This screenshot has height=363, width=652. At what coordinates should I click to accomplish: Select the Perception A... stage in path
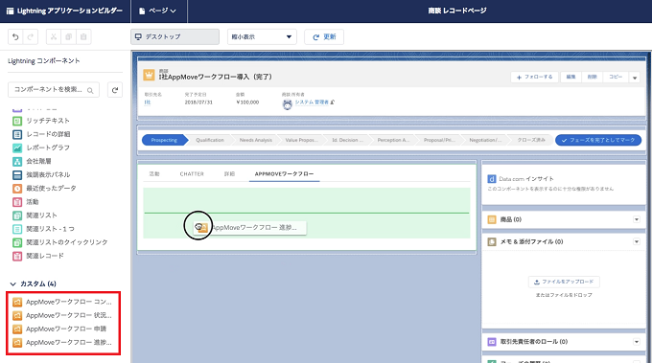pos(393,141)
